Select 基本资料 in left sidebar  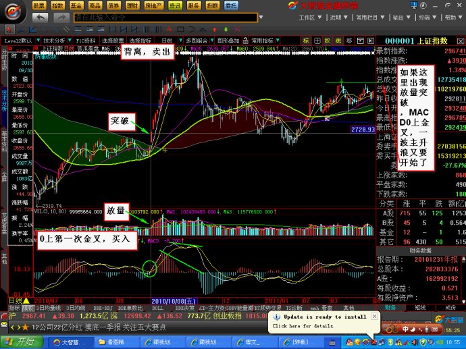click(x=4, y=140)
